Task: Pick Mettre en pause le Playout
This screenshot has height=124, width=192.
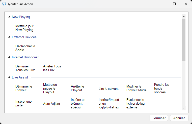Action: point(50,88)
